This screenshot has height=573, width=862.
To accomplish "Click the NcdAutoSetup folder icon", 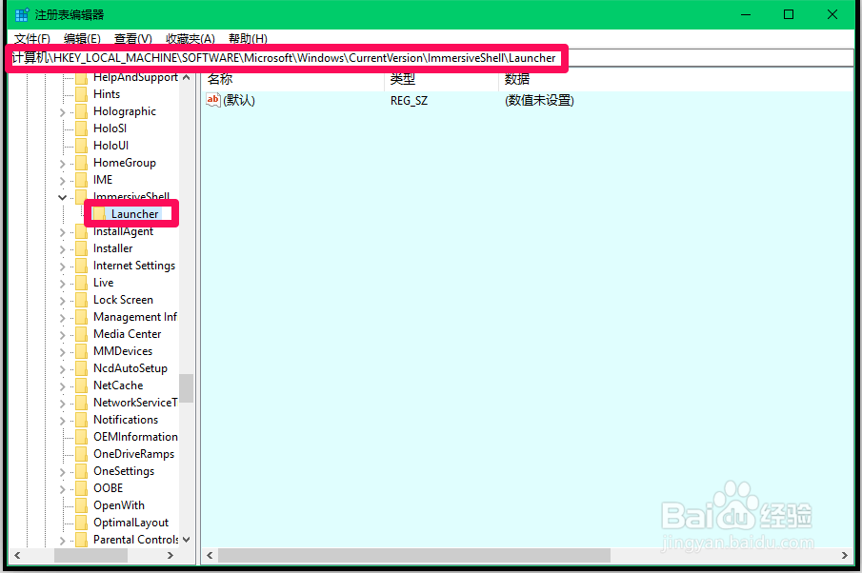I will point(81,368).
